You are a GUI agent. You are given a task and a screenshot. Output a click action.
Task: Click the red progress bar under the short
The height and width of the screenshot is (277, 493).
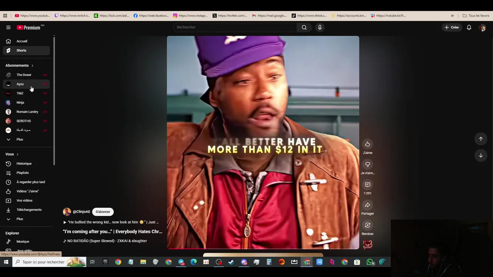[263, 249]
